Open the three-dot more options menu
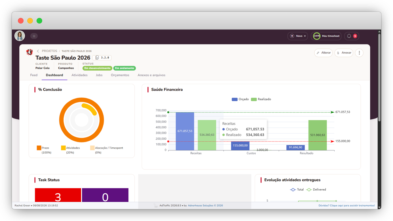 [x=359, y=53]
